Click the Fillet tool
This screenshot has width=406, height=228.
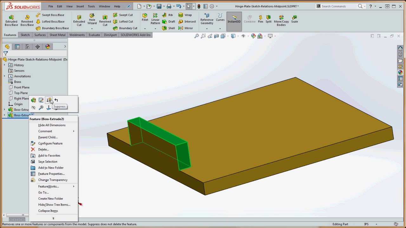(145, 17)
